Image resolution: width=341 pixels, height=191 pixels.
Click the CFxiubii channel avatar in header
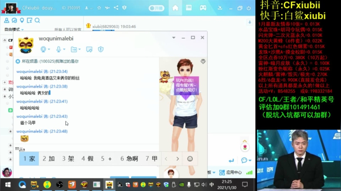(x=11, y=8)
